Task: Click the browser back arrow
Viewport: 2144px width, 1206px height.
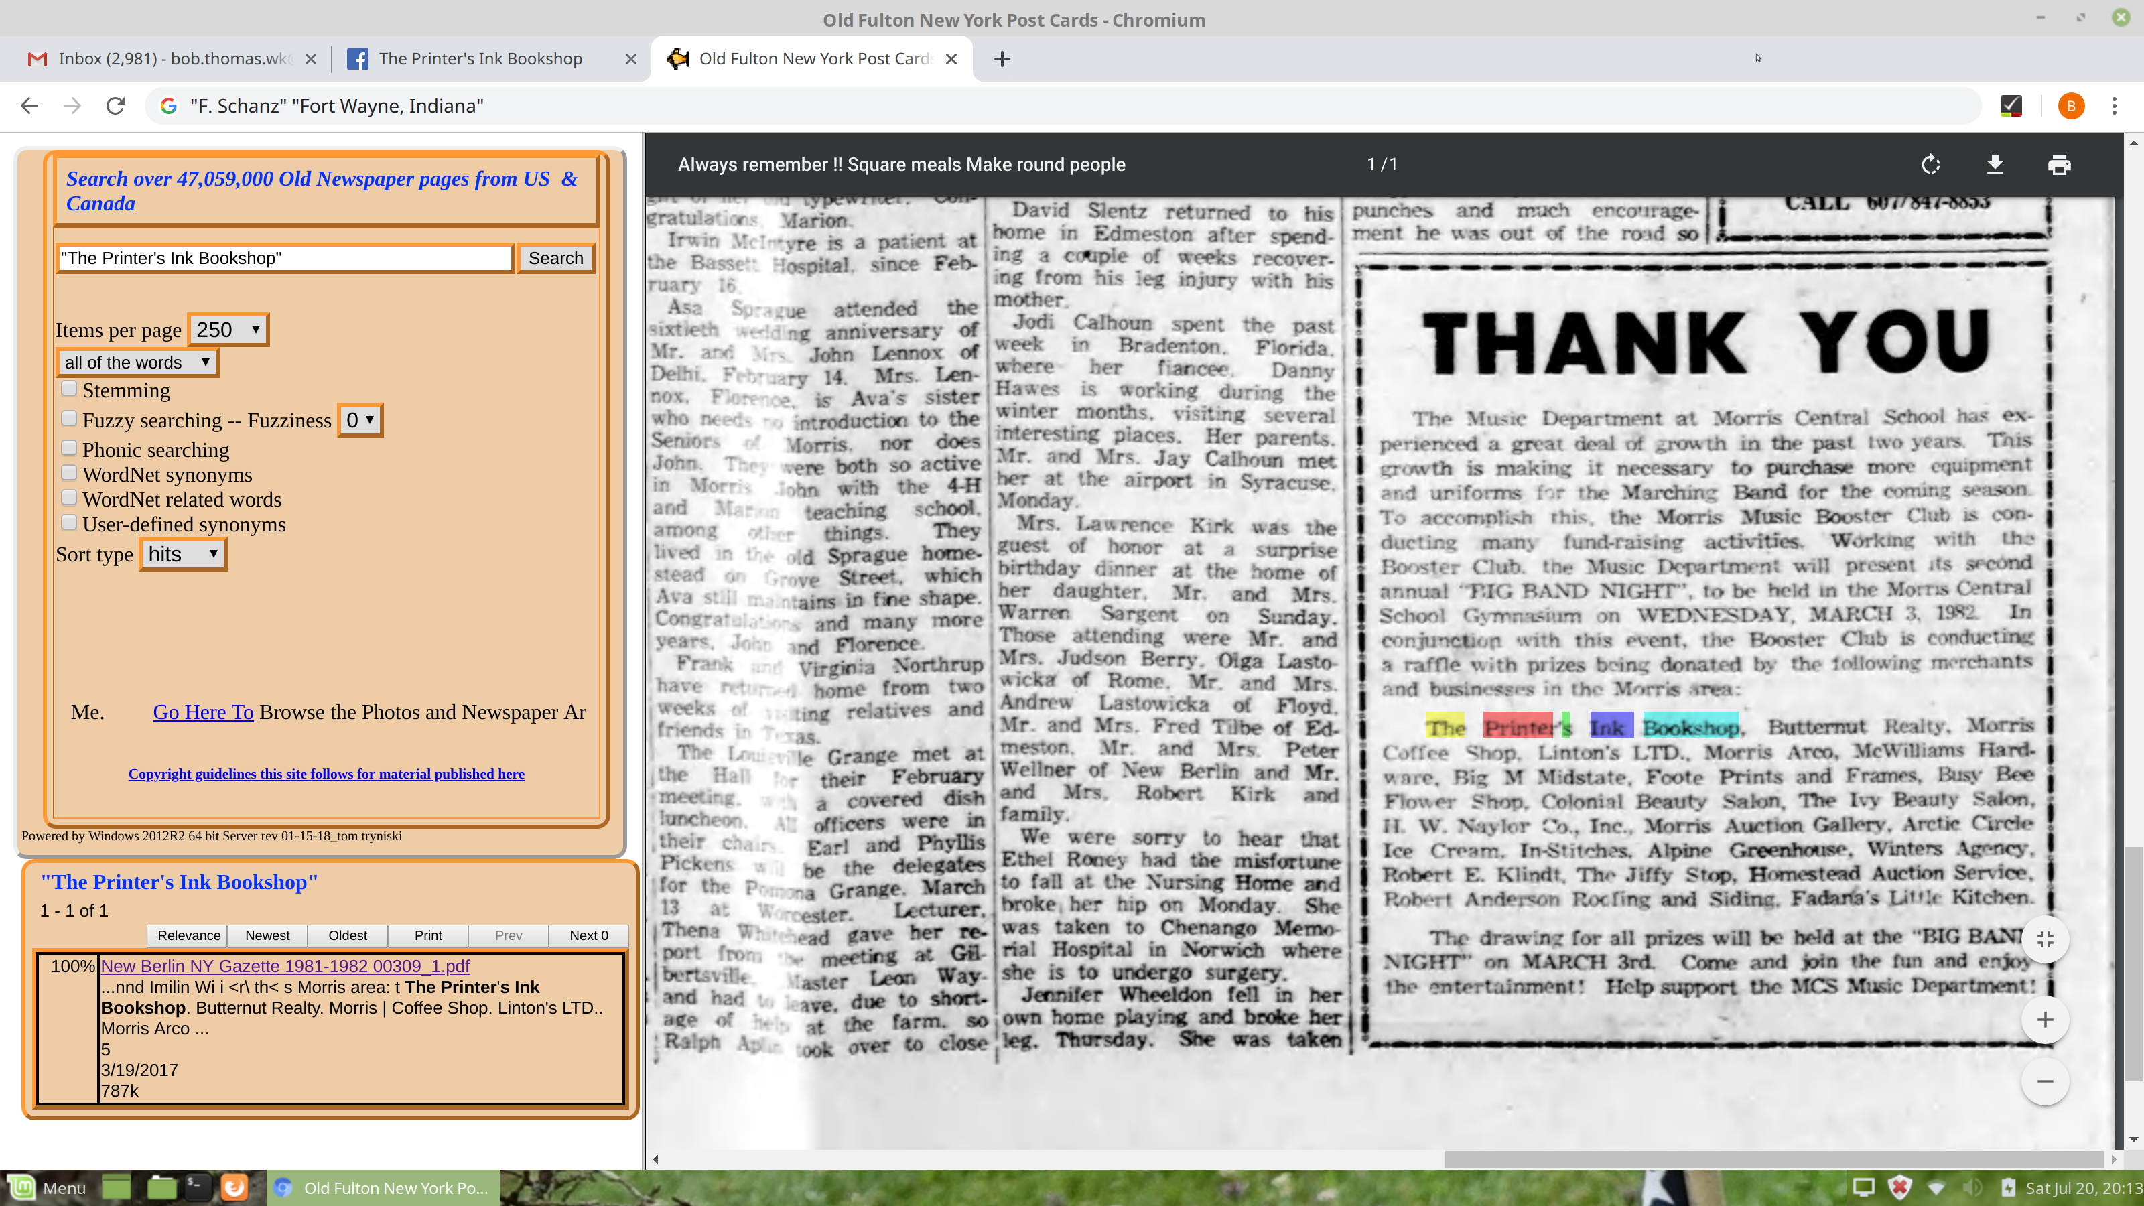Action: [29, 106]
